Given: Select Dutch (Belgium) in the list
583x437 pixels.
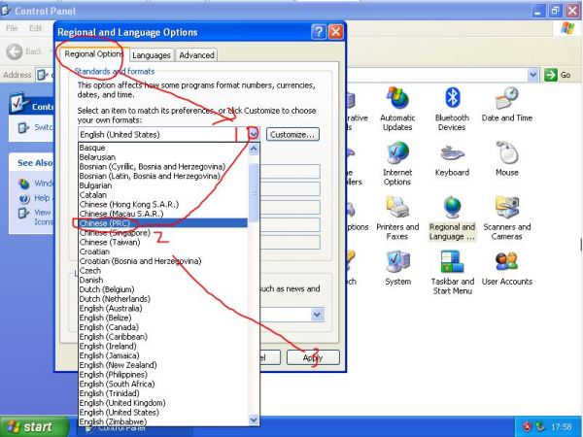Looking at the screenshot, I should coord(163,289).
